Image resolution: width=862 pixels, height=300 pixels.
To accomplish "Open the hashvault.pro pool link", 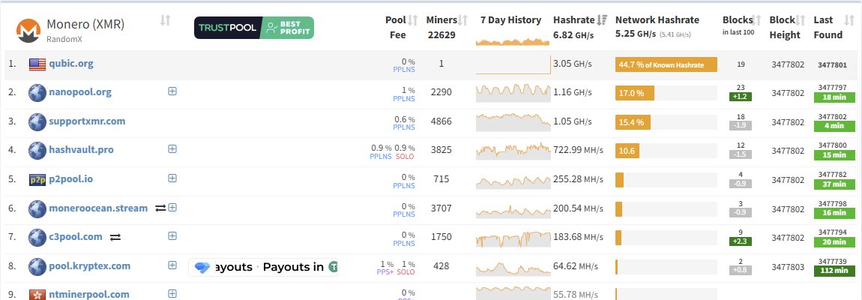I will [x=82, y=150].
